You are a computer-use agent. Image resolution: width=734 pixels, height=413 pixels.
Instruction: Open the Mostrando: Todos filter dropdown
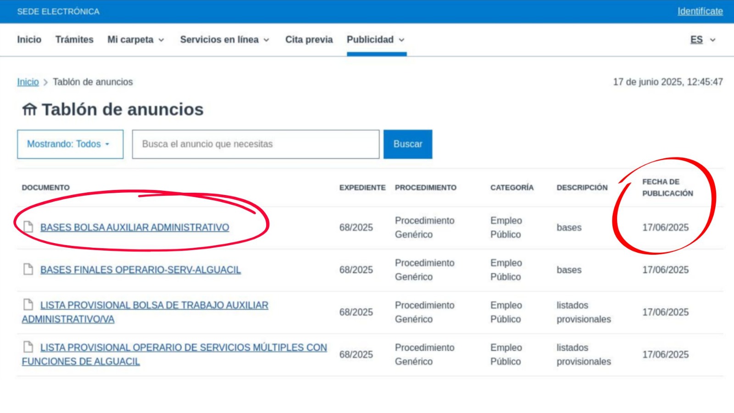tap(70, 144)
